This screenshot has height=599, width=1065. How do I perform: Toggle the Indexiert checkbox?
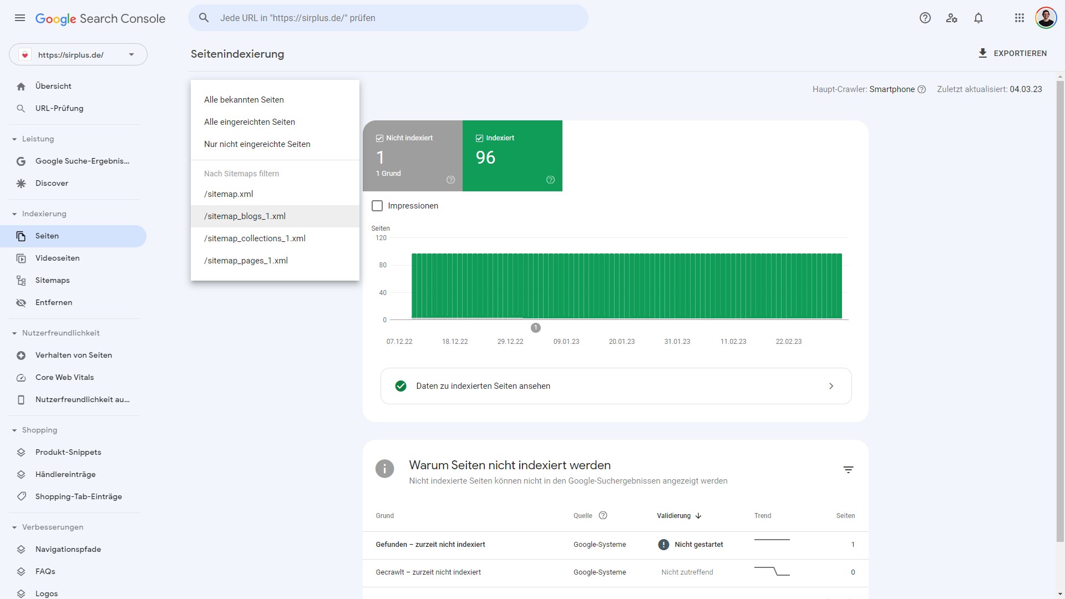click(479, 138)
